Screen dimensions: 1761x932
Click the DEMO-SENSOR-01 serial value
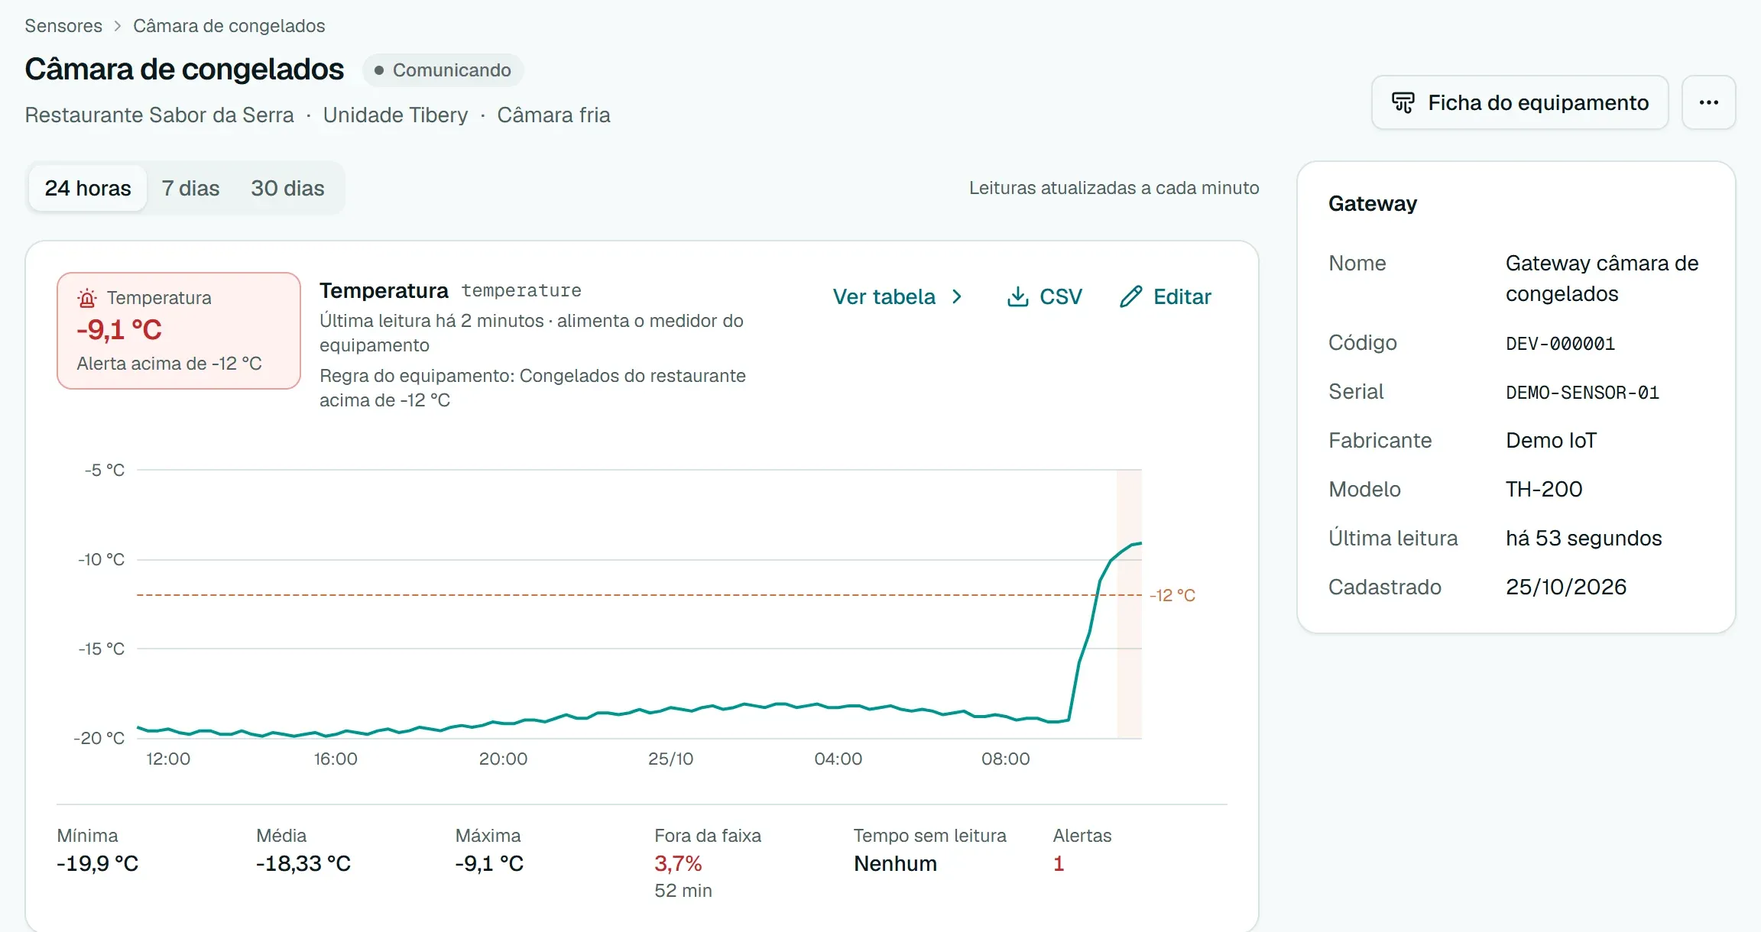pos(1582,393)
